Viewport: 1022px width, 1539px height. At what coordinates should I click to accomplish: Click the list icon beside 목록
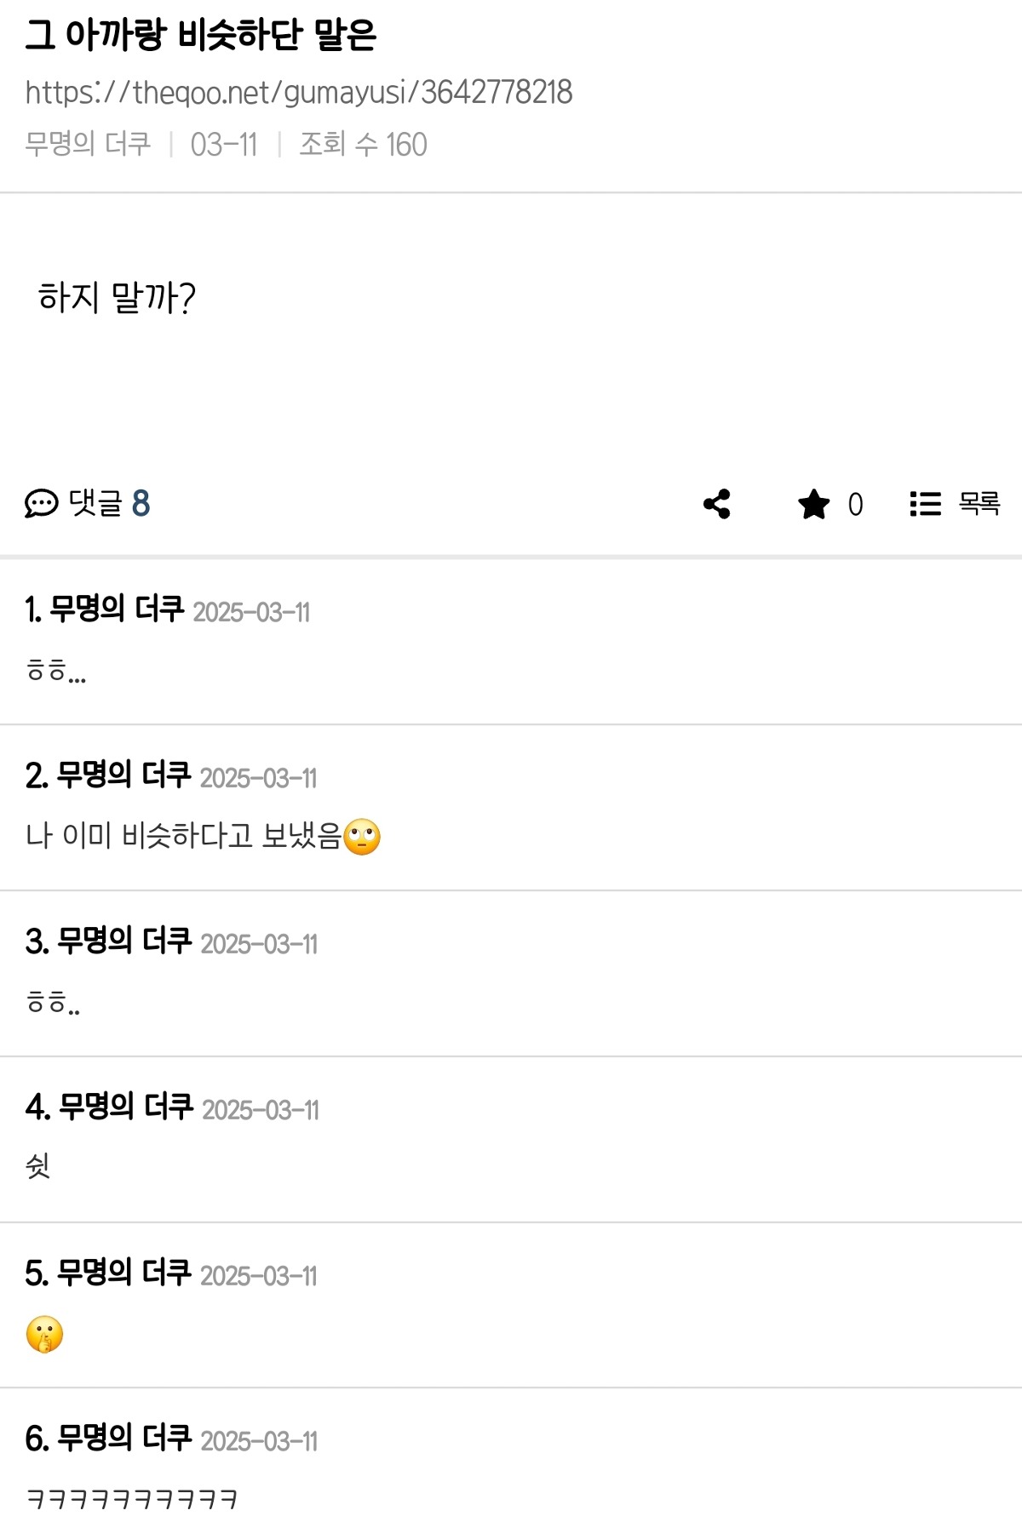click(925, 504)
